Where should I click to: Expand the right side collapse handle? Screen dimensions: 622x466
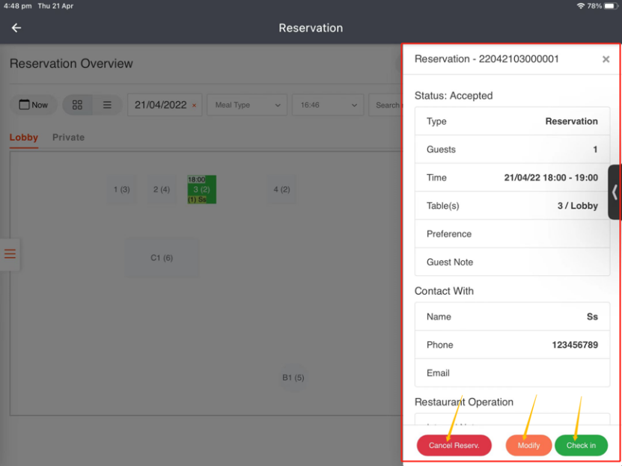(x=615, y=192)
